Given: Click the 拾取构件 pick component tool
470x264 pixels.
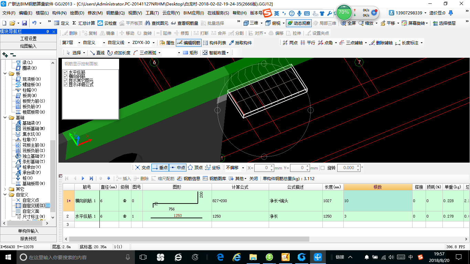Looking at the screenshot, I should pos(240,43).
